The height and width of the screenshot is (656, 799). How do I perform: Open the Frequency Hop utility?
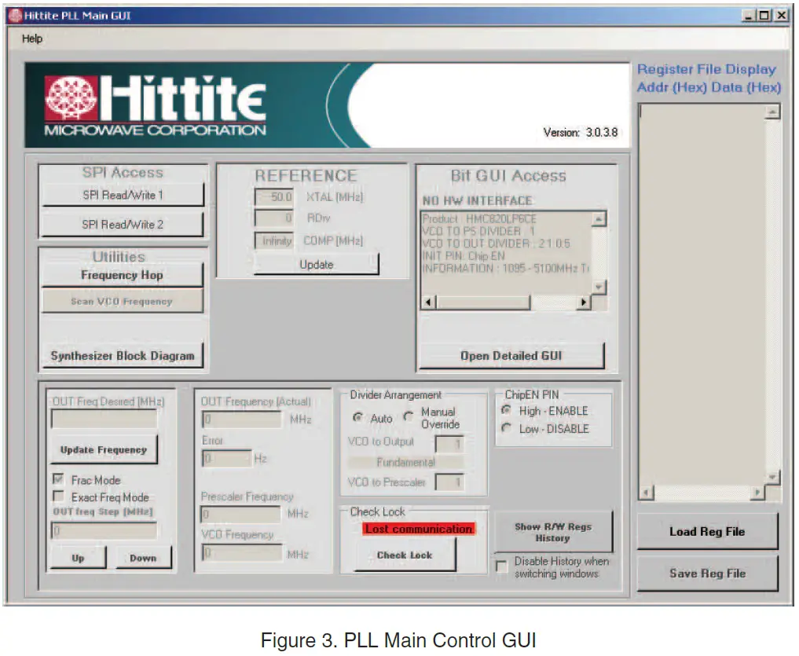click(x=122, y=277)
